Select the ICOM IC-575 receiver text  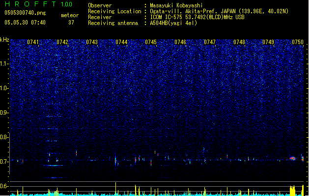(197, 17)
